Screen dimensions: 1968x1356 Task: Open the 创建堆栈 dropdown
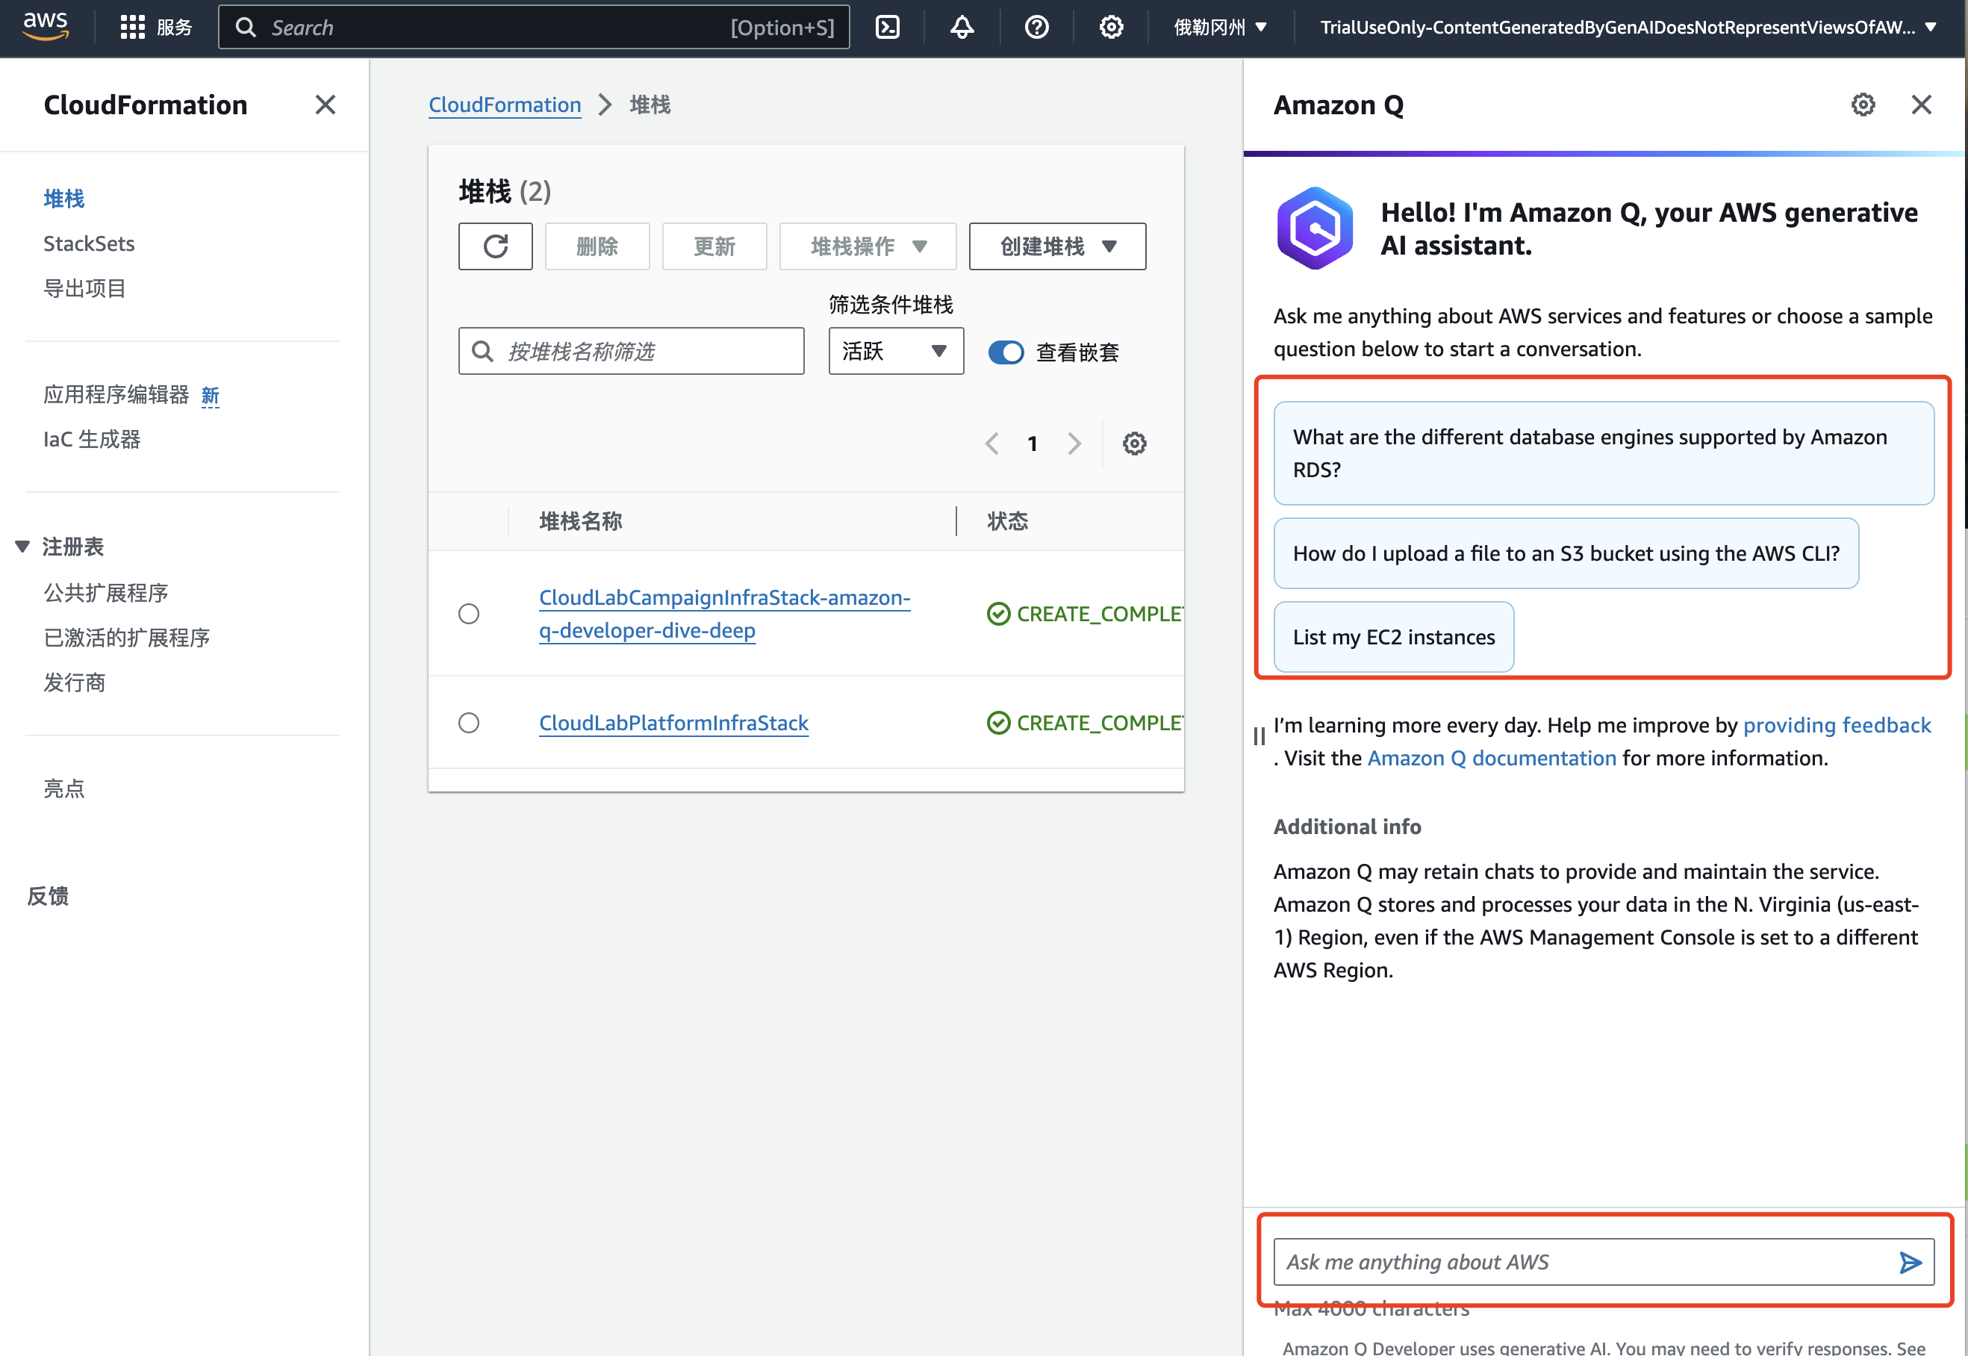1056,246
